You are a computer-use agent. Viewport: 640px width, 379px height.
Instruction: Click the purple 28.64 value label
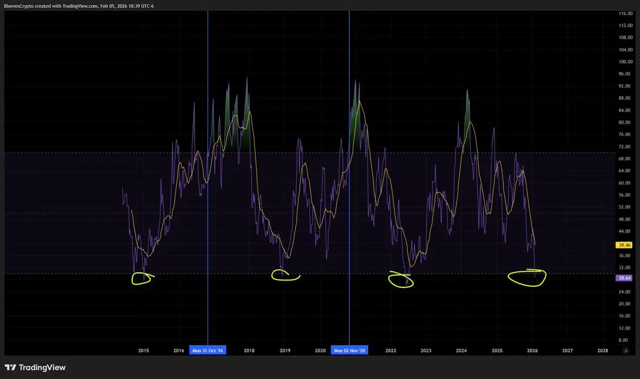coord(625,278)
